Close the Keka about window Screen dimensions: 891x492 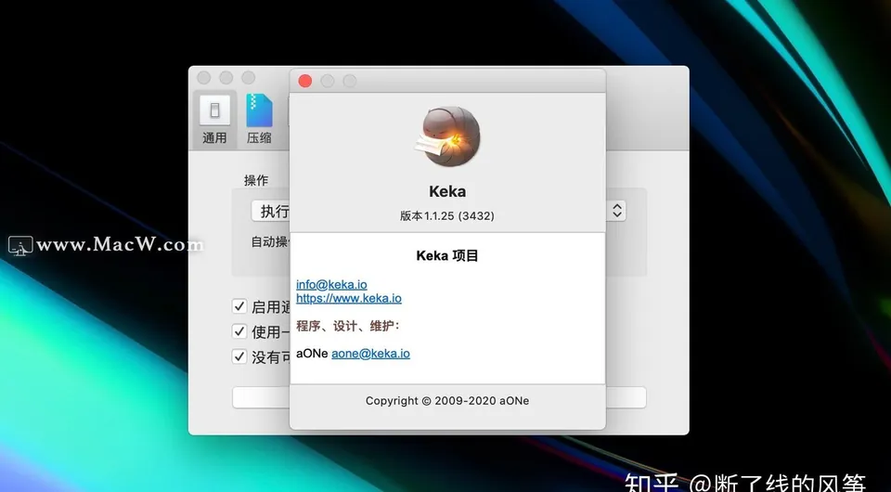pos(305,82)
